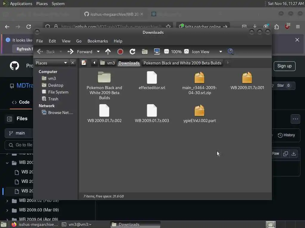The height and width of the screenshot is (228, 305).
Task: Open the home folder from the toolbar
Action: pos(144,52)
